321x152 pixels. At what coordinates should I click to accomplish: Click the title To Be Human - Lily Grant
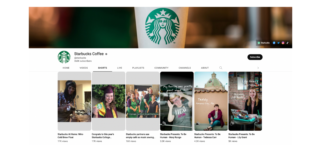pos(242,136)
